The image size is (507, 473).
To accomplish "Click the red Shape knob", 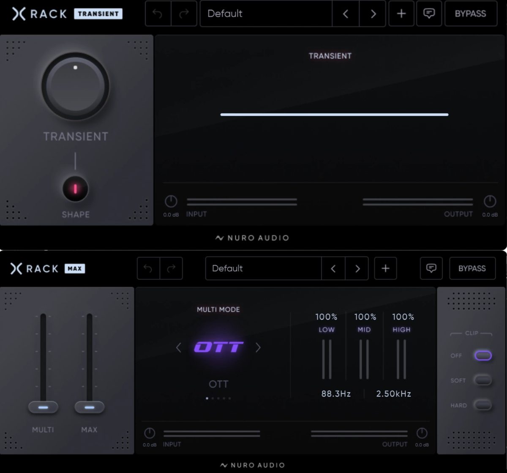I will point(76,189).
